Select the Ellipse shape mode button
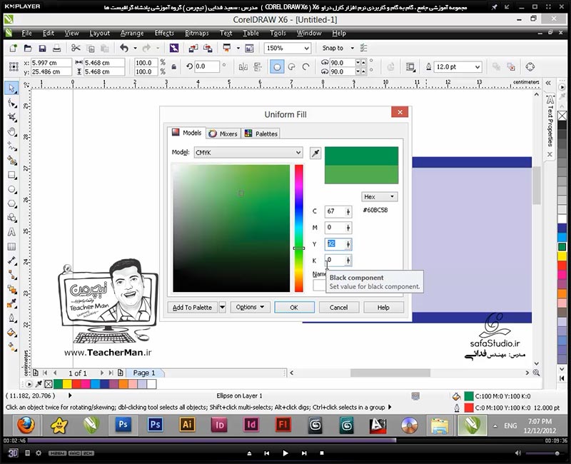The height and width of the screenshot is (464, 571). [x=277, y=67]
